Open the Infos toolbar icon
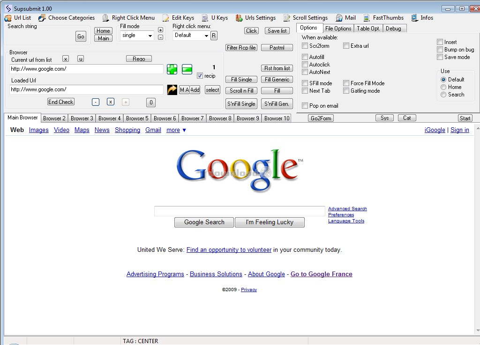The width and height of the screenshot is (480, 345). coord(414,18)
